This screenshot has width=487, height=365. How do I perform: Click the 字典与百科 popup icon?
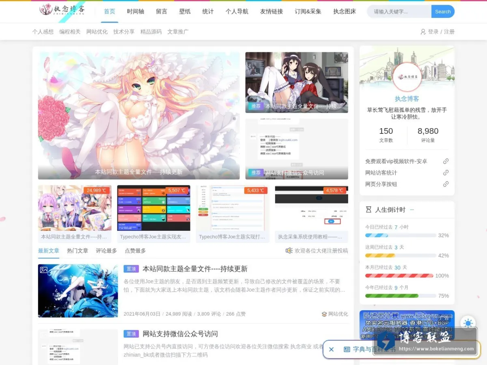(x=347, y=349)
